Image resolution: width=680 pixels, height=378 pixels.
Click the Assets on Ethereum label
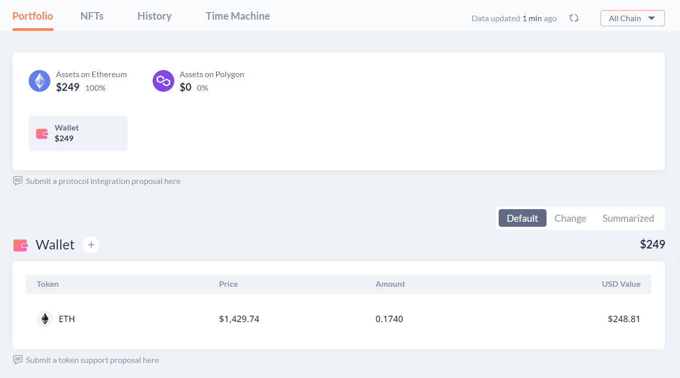pos(91,74)
